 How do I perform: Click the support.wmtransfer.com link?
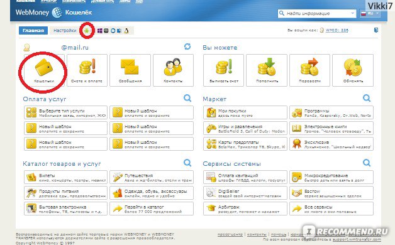357,239
